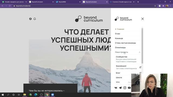
Task: Click the globe language icon
Action: point(30,19)
